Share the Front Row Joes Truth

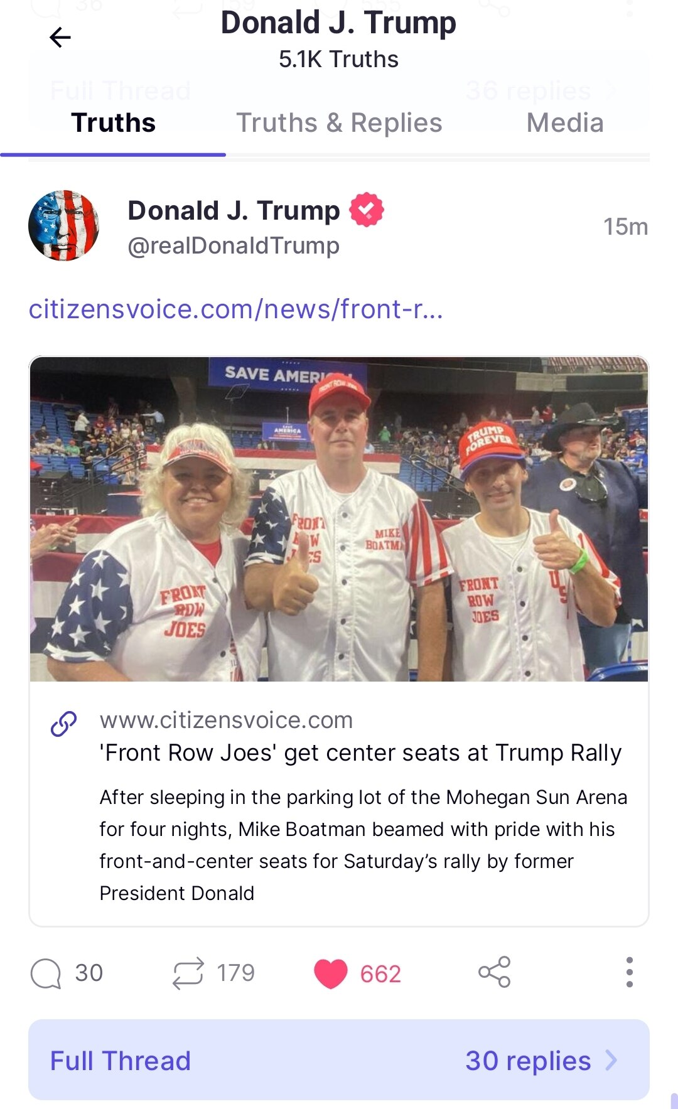pyautogui.click(x=493, y=973)
